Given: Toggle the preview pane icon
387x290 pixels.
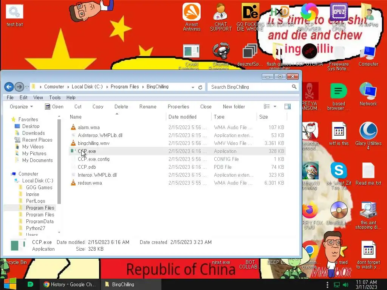Looking at the screenshot, I should pos(288,106).
